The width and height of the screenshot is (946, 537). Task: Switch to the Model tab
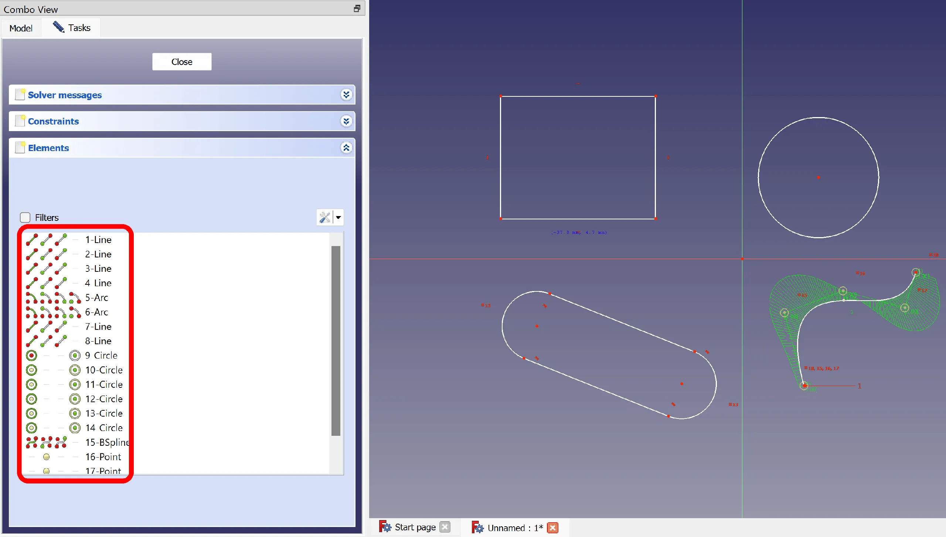point(21,28)
